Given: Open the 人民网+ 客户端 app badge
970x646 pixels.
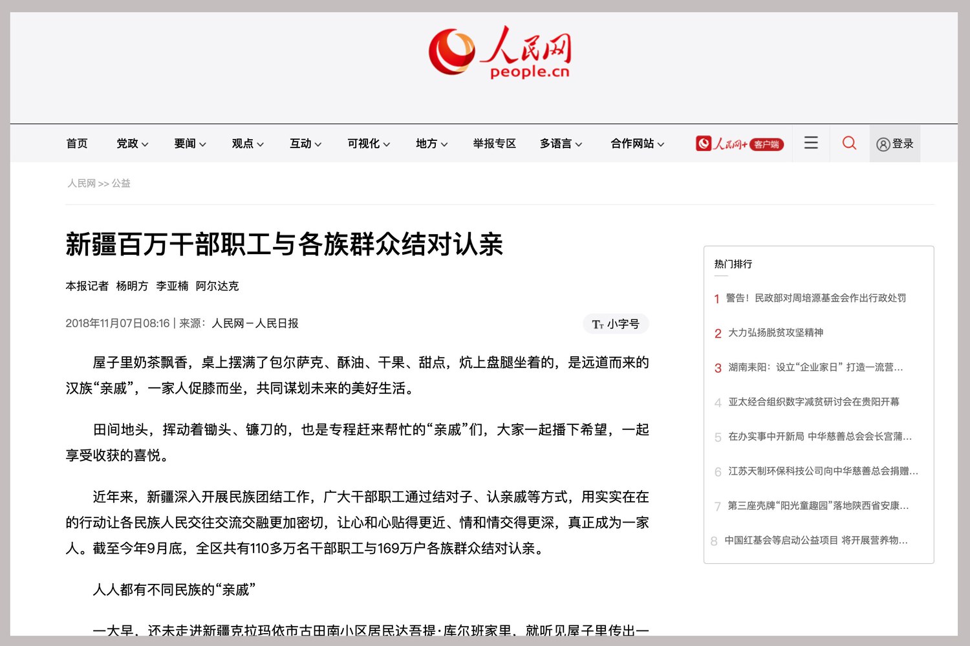Looking at the screenshot, I should point(739,144).
